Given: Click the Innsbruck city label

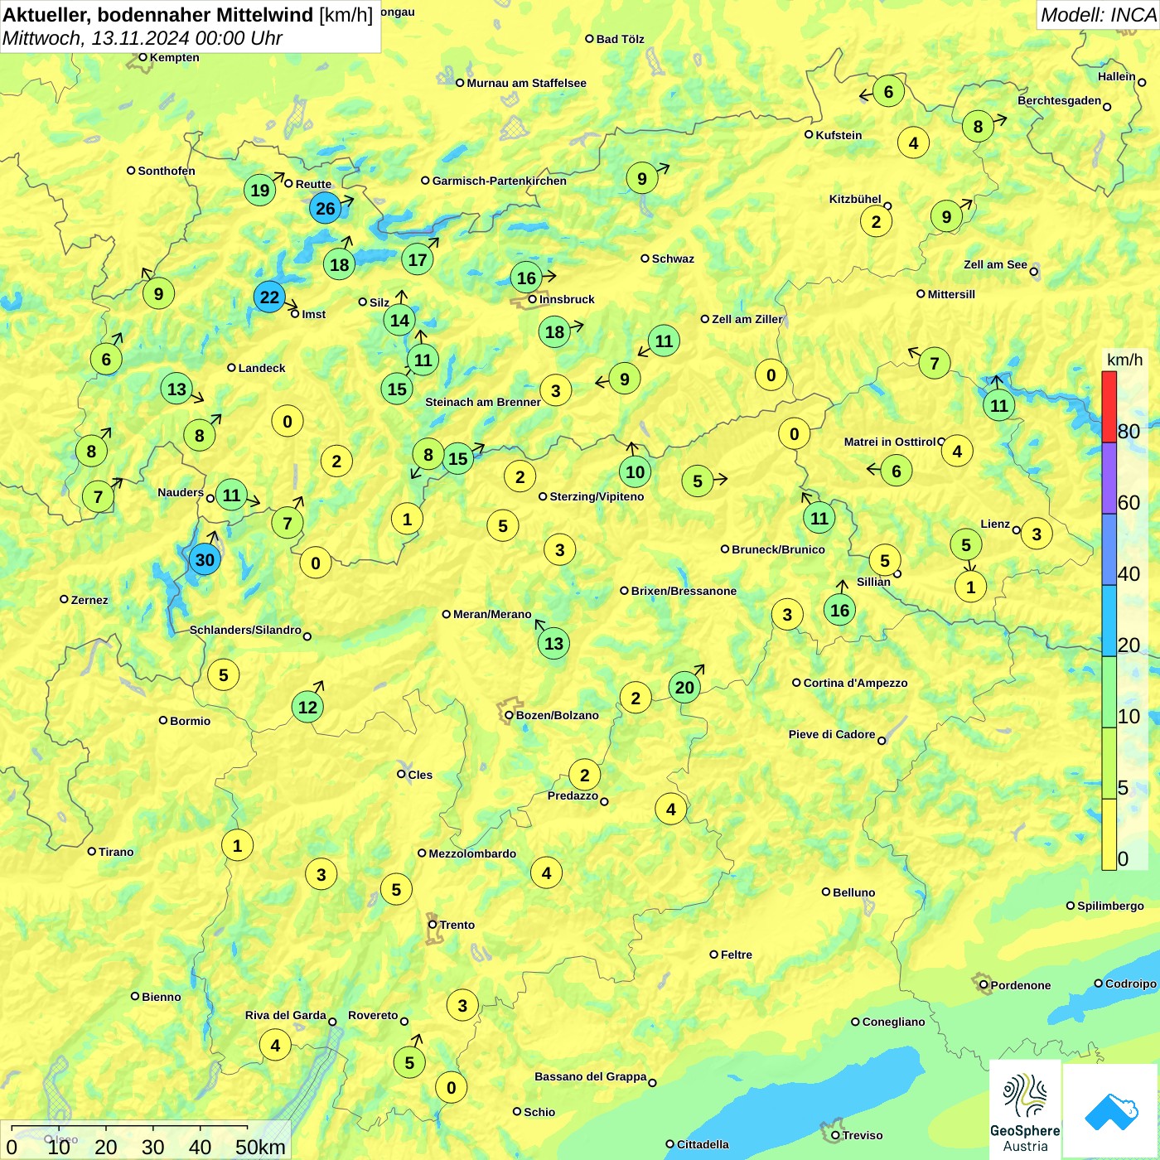Looking at the screenshot, I should pyautogui.click(x=567, y=299).
